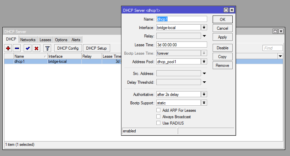The height and width of the screenshot is (156, 290).
Task: Click the empty Src. Address field
Action: tap(179, 74)
